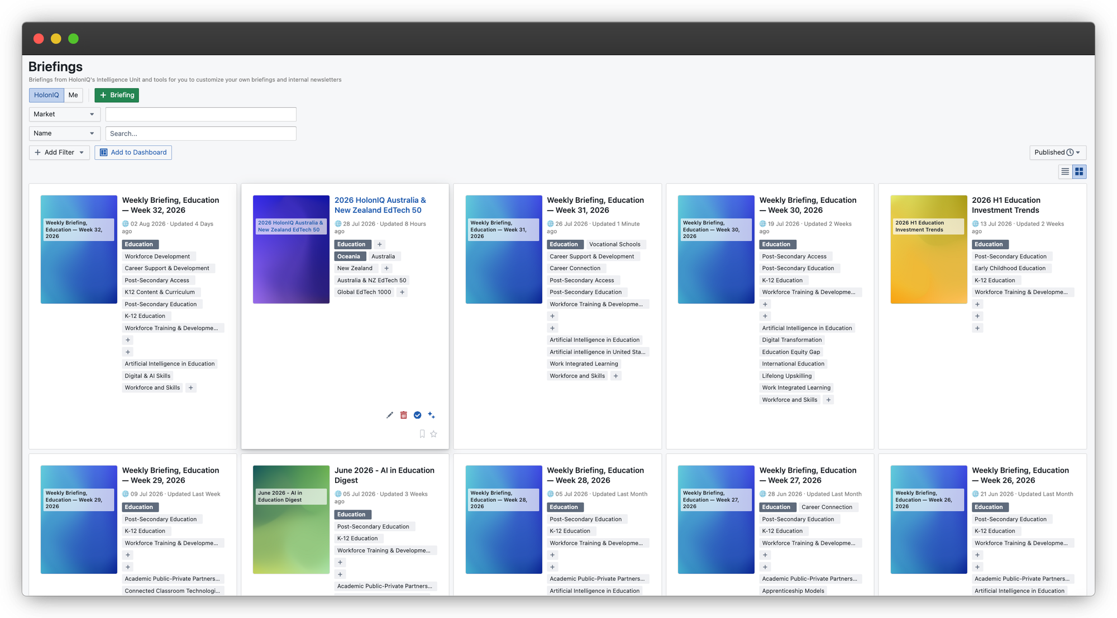
Task: Click the Connected Classroom Technologi... tag
Action: (x=173, y=591)
